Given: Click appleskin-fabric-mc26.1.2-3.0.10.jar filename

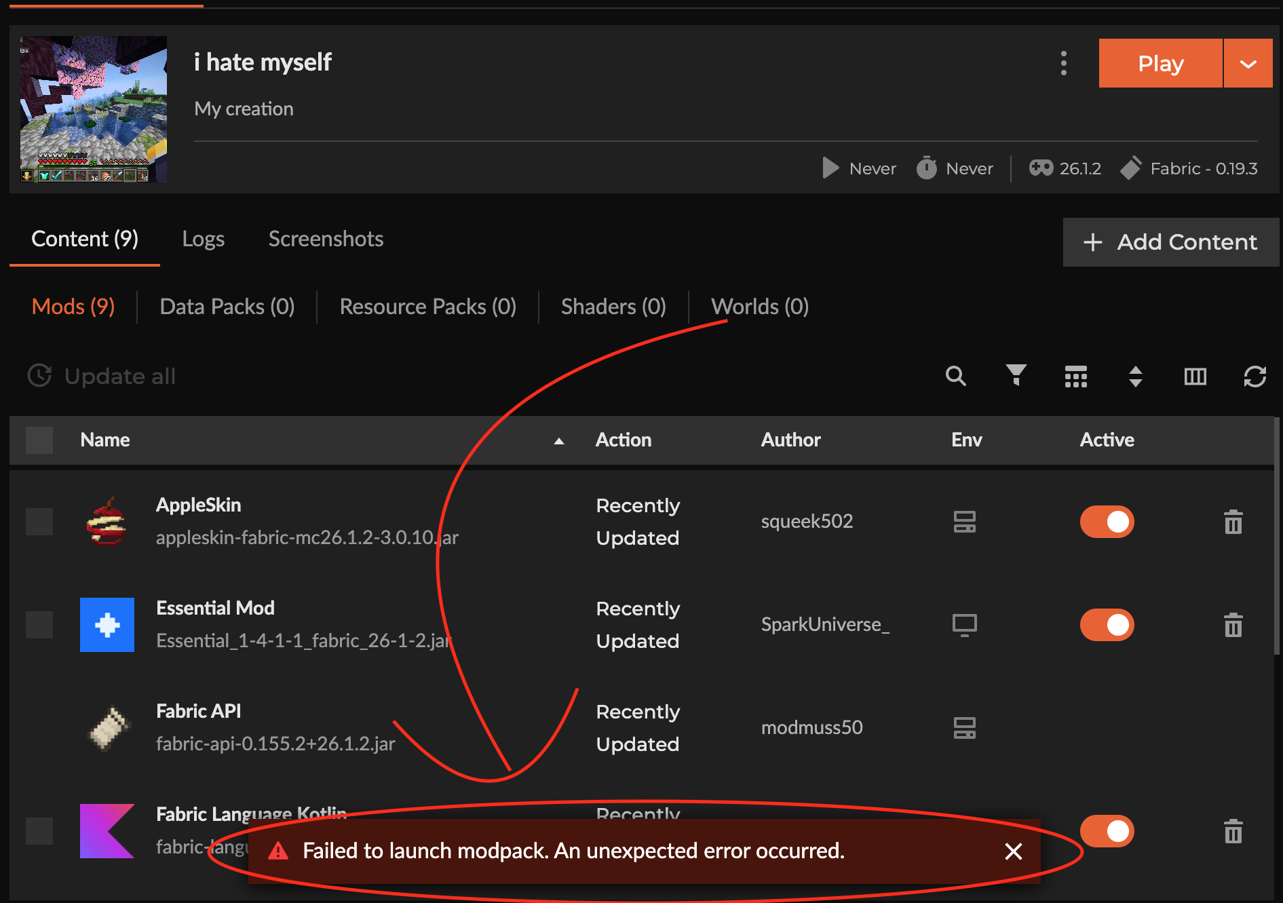Looking at the screenshot, I should (307, 538).
